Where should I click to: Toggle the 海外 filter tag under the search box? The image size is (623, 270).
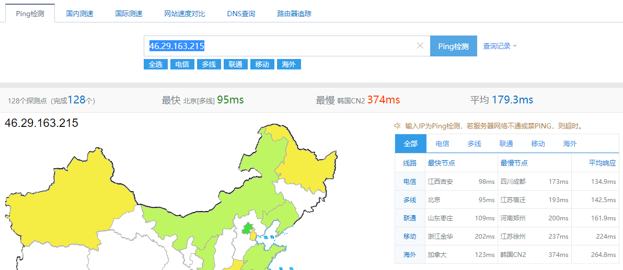(x=289, y=64)
